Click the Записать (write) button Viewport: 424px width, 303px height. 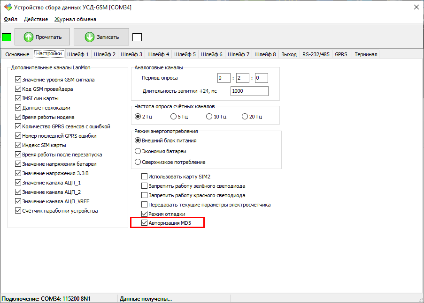coord(101,37)
